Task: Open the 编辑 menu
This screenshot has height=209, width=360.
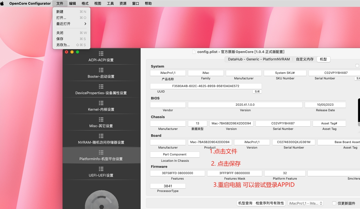Action: 73,3
